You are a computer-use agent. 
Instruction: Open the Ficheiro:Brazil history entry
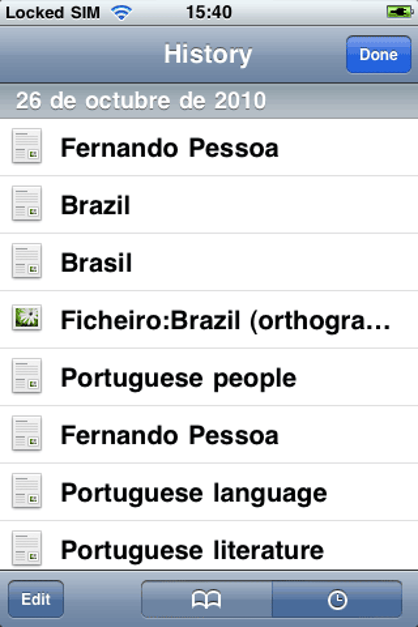pos(225,320)
